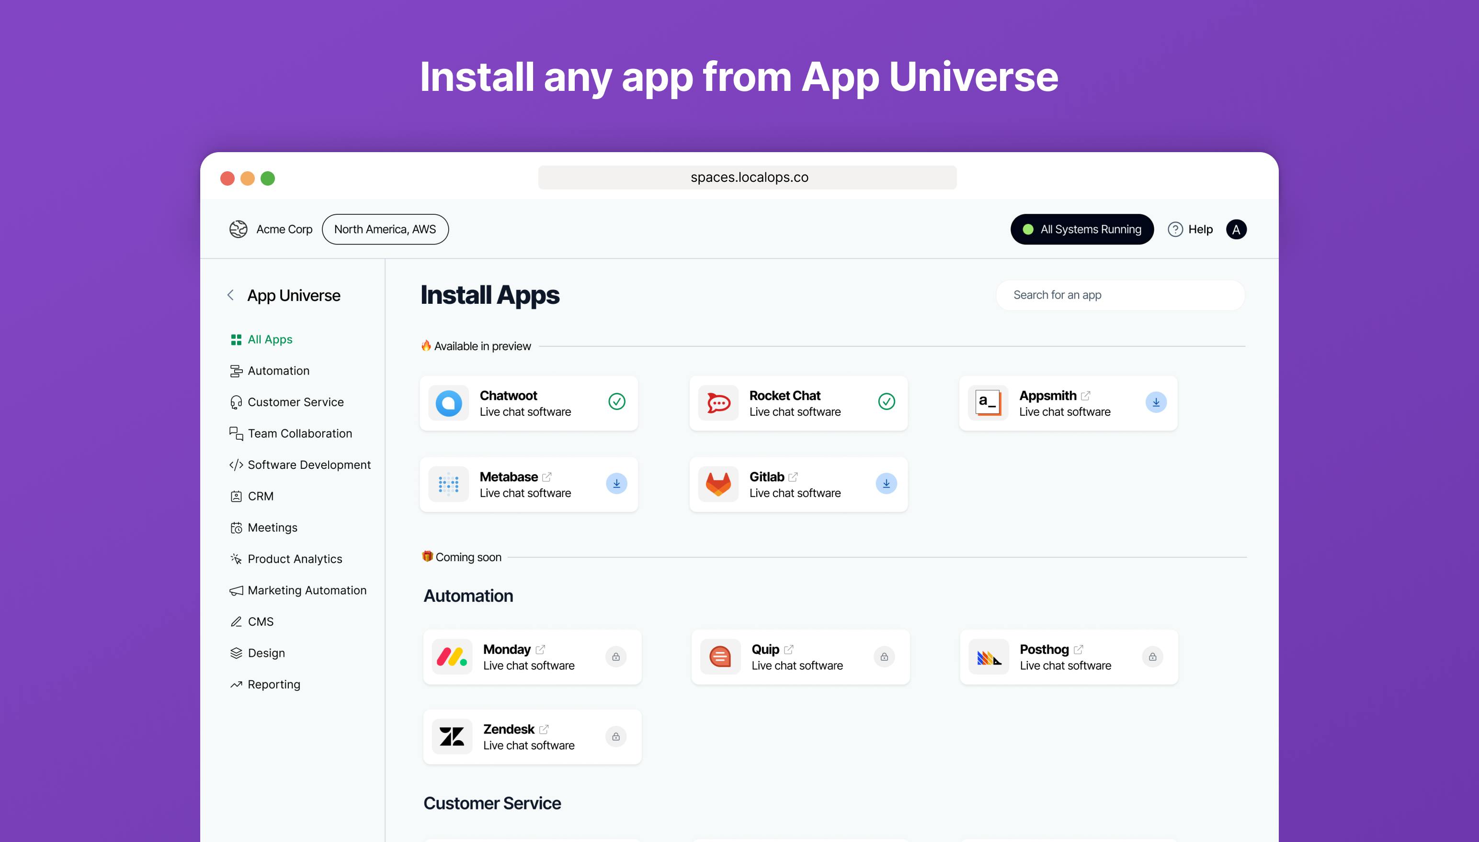Viewport: 1479px width, 842px height.
Task: Click the Quip app logo
Action: 720,657
